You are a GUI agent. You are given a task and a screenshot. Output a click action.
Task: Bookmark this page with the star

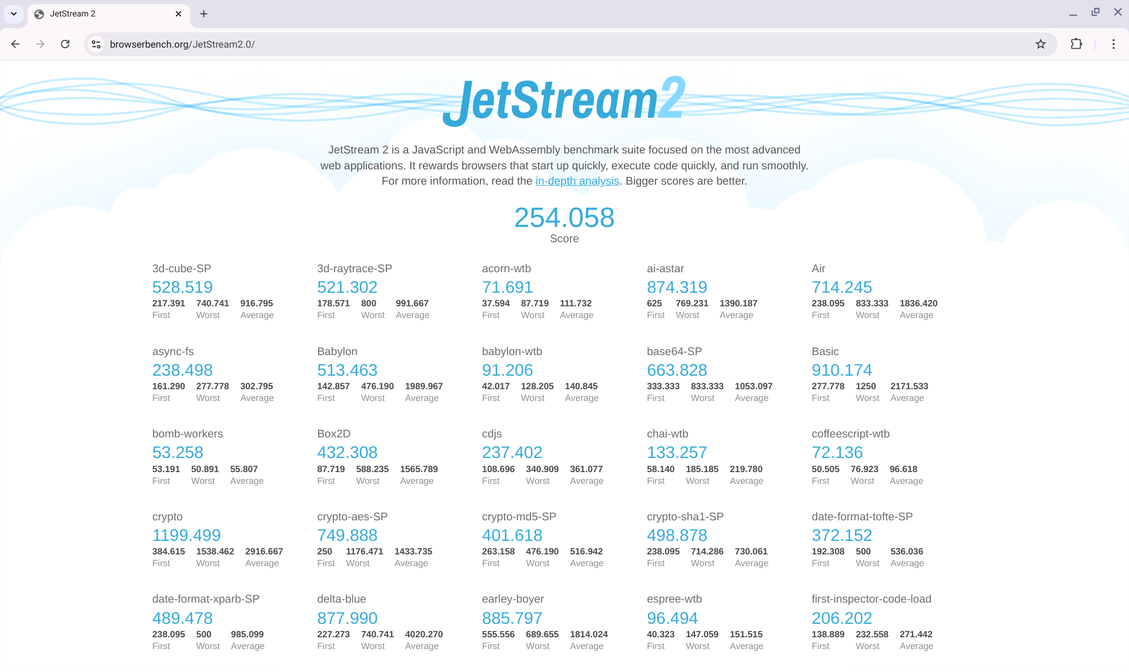[1040, 44]
